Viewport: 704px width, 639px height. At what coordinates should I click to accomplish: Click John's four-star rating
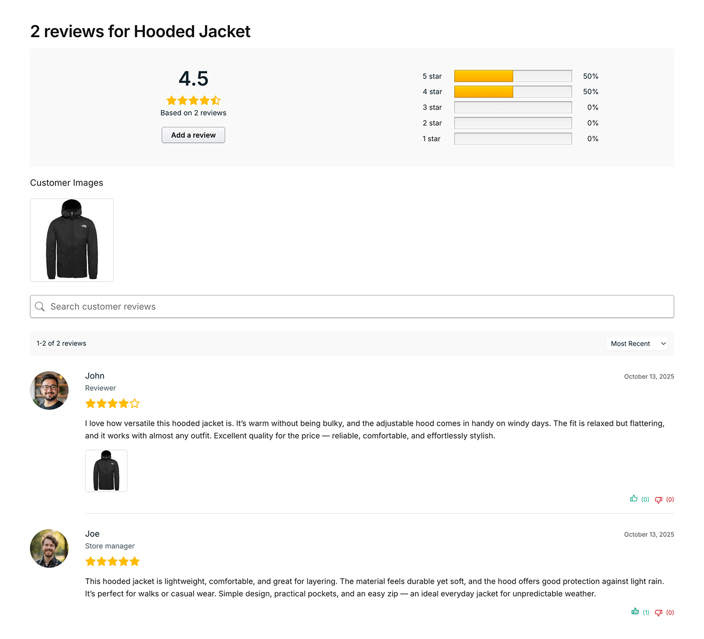coord(112,404)
